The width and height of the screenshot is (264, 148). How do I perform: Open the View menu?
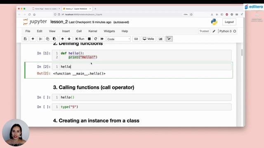(52, 31)
